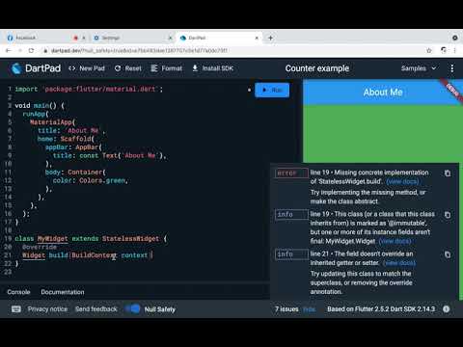
Task: Toggle the Null Safety switch
Action: pyautogui.click(x=133, y=309)
